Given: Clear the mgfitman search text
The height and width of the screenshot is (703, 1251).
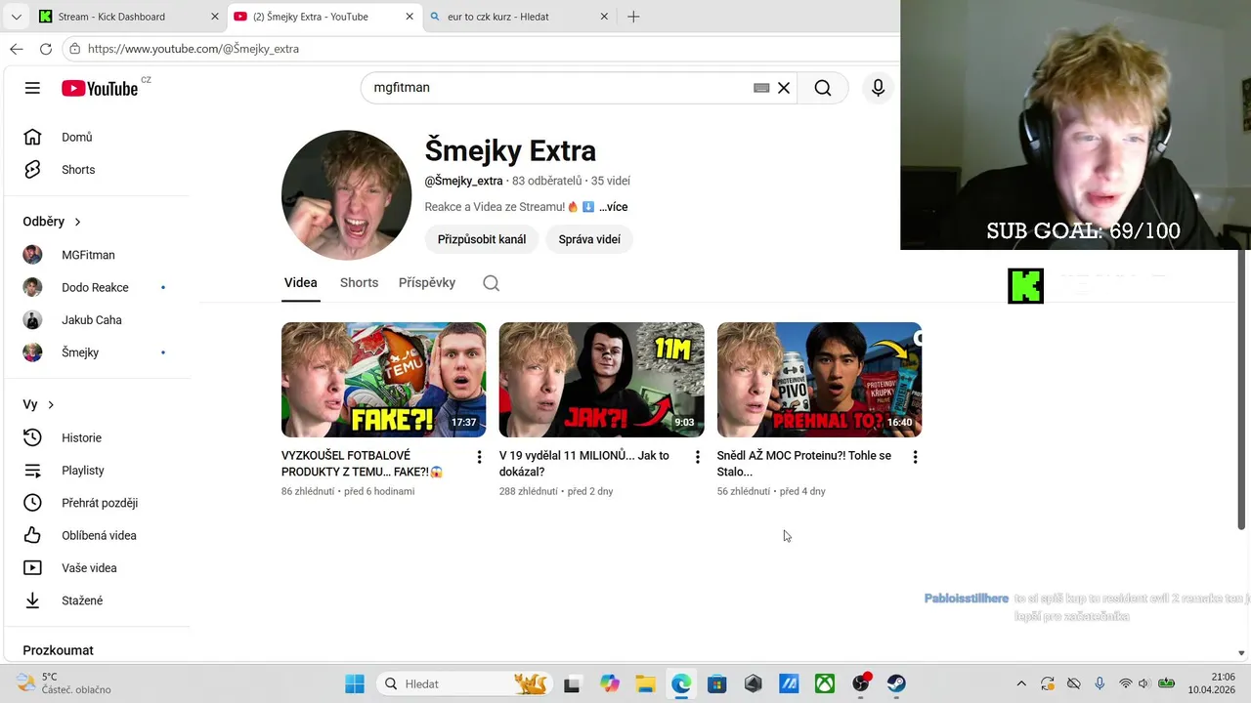Looking at the screenshot, I should 784,88.
